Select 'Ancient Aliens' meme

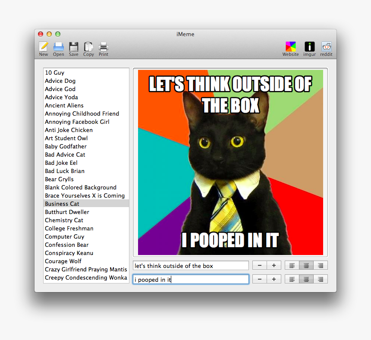(x=86, y=106)
